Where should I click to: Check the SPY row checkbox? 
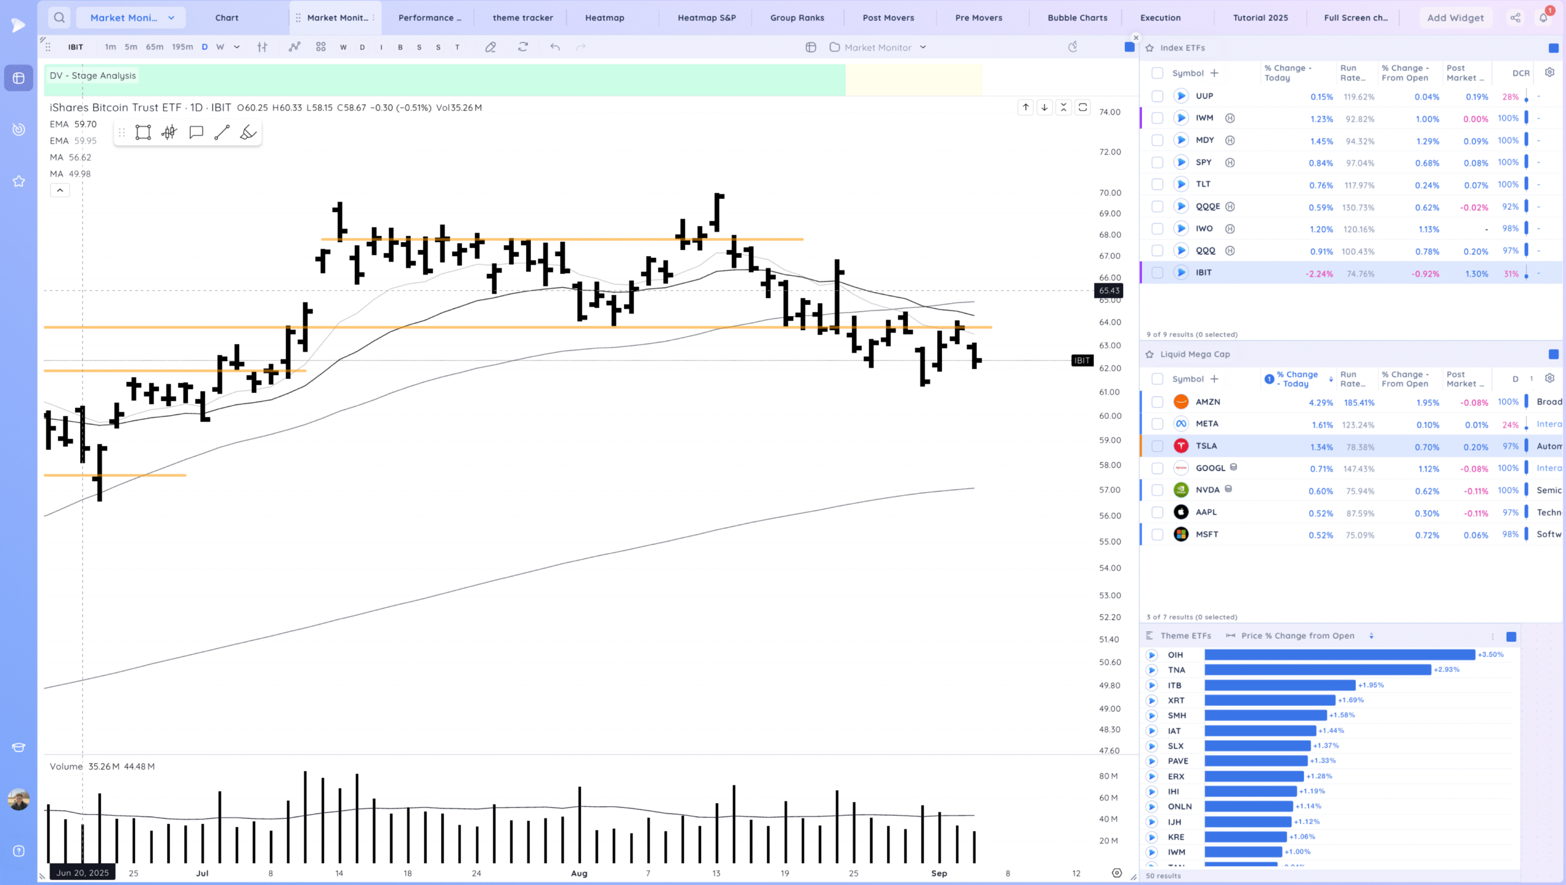(x=1157, y=163)
